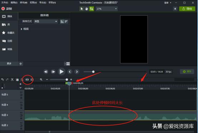This screenshot has height=133, width=198.
Task: Select the arrow Edit mode tool
Action: 82,9
